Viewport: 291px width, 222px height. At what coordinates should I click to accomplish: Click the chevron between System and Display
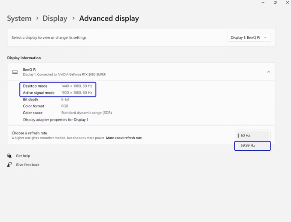pyautogui.click(x=37, y=18)
